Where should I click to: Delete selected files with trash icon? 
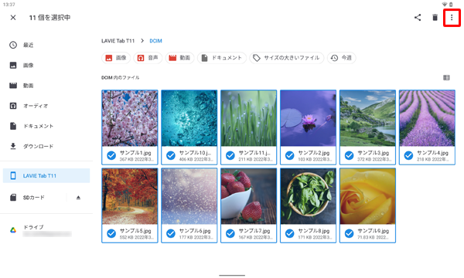(435, 18)
